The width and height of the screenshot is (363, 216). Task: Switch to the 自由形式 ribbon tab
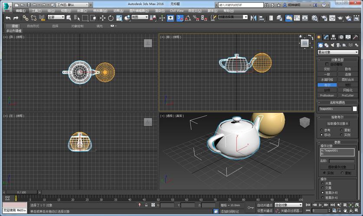[x=33, y=26]
